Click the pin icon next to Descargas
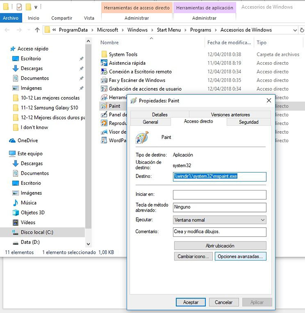The image size is (305, 313). pyautogui.click(x=81, y=69)
